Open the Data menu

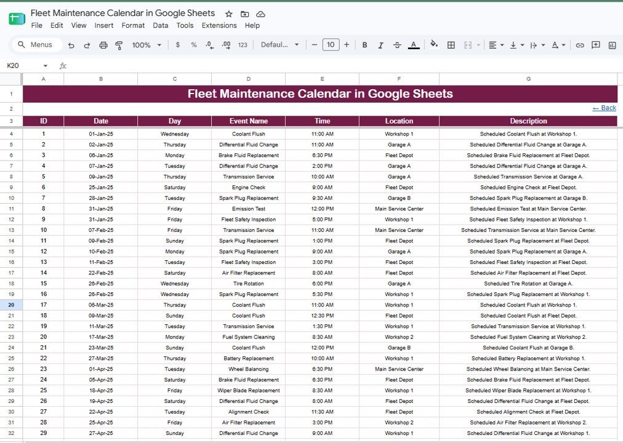[160, 25]
